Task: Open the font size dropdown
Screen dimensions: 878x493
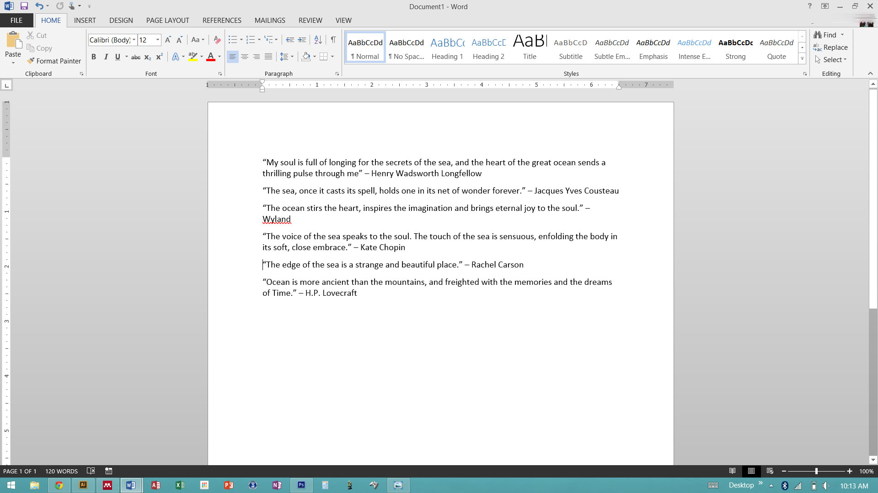Action: pyautogui.click(x=158, y=40)
